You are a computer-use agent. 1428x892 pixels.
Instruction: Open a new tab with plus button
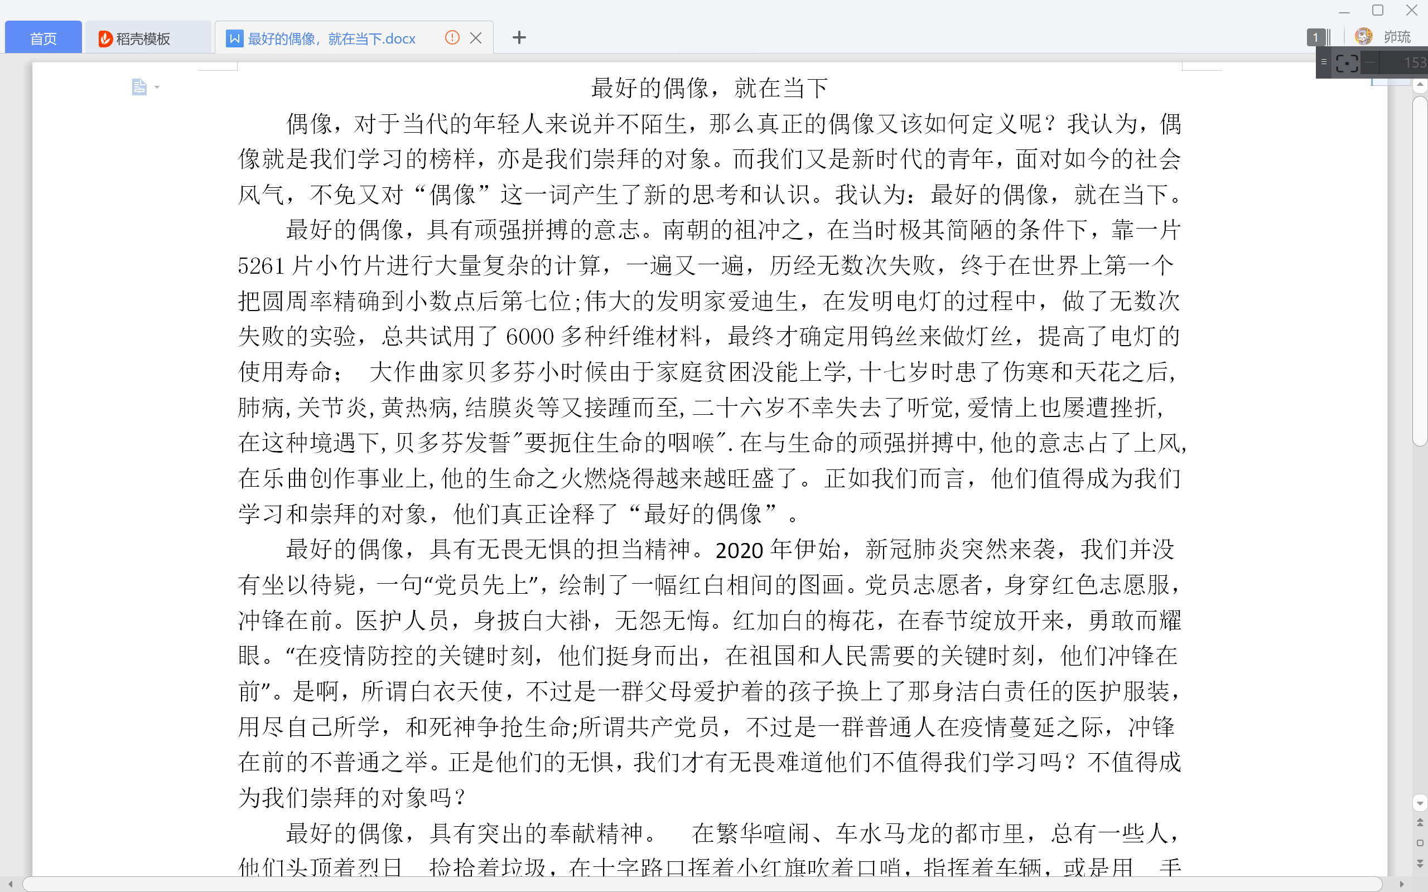(519, 38)
